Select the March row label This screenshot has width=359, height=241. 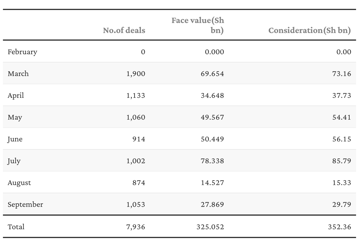click(18, 74)
